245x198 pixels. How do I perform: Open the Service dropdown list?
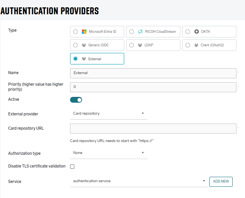(x=139, y=181)
